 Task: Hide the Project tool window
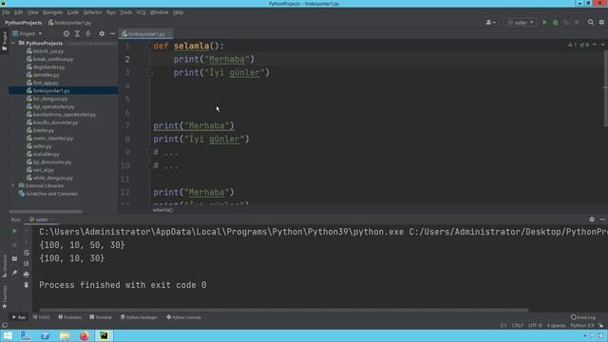(x=112, y=34)
